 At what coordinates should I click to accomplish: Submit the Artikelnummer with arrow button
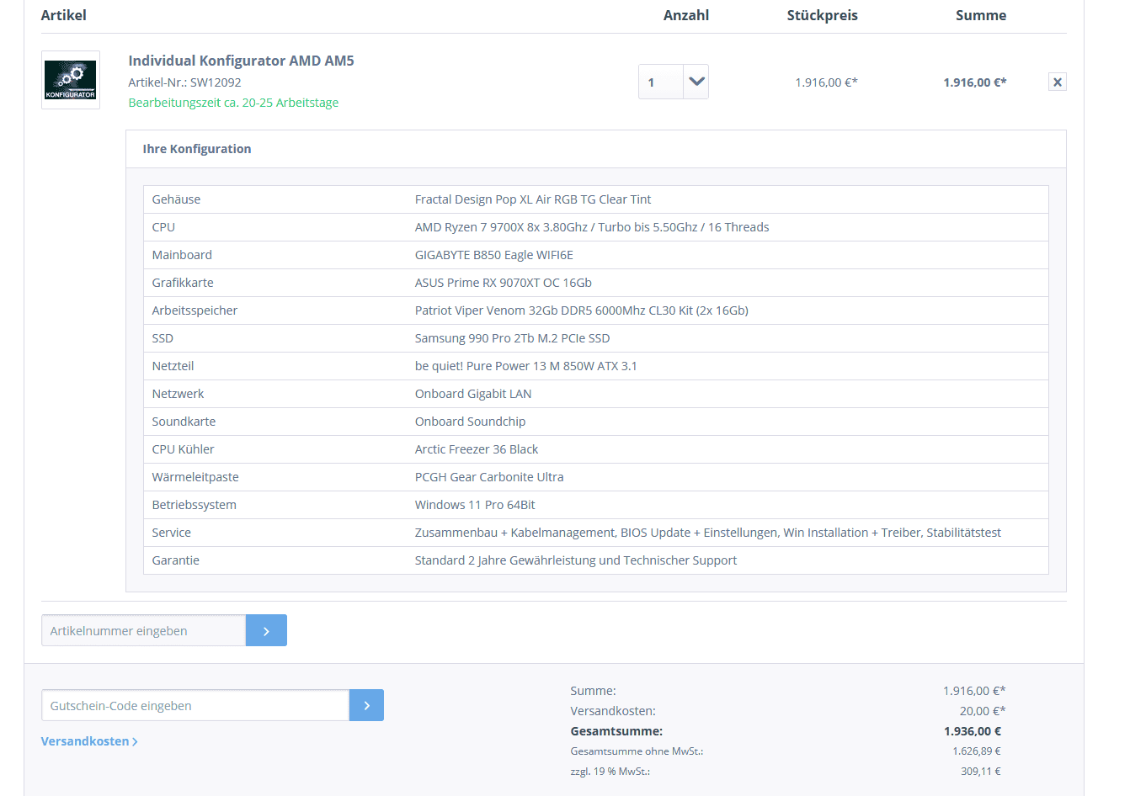tap(266, 630)
